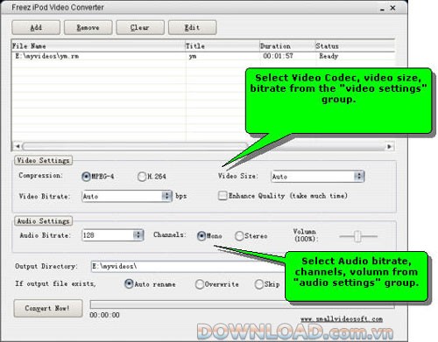The image size is (438, 342).
Task: Enable Enhance Quality checkbox
Action: coord(223,196)
